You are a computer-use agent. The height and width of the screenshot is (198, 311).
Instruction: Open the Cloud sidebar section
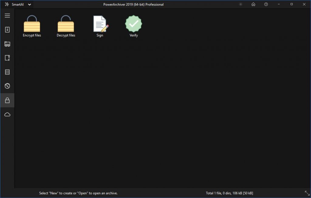[7, 114]
